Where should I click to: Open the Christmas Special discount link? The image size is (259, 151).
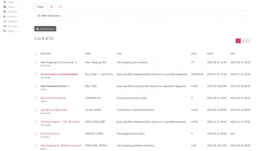60,122
